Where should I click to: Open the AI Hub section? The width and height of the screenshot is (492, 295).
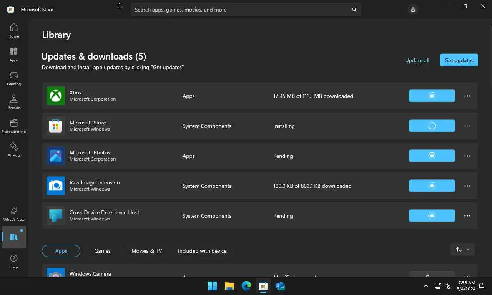[x=14, y=150]
